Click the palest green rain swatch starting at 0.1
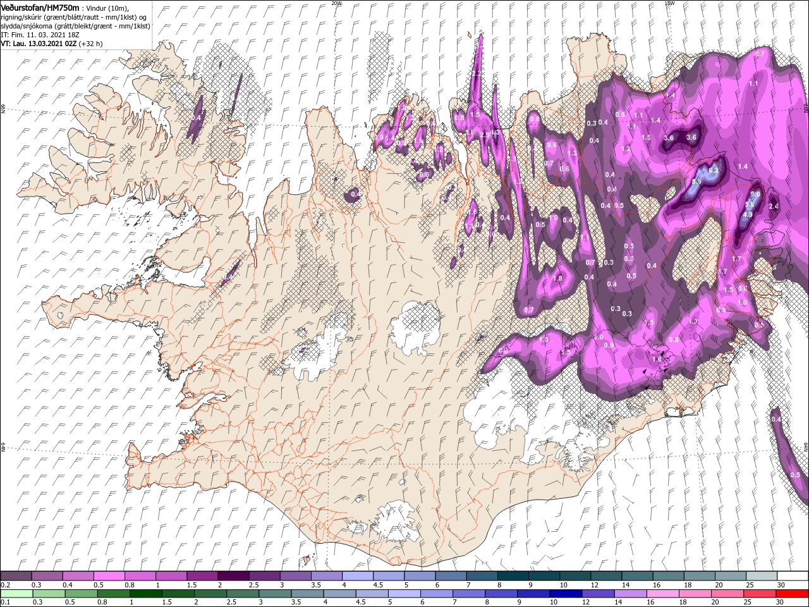The width and height of the screenshot is (809, 607). pos(15,594)
